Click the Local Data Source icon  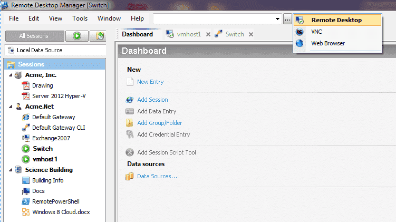(11, 50)
